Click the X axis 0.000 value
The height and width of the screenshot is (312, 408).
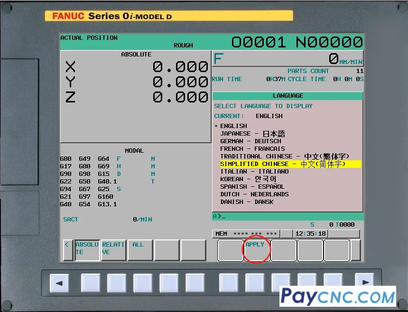point(180,67)
